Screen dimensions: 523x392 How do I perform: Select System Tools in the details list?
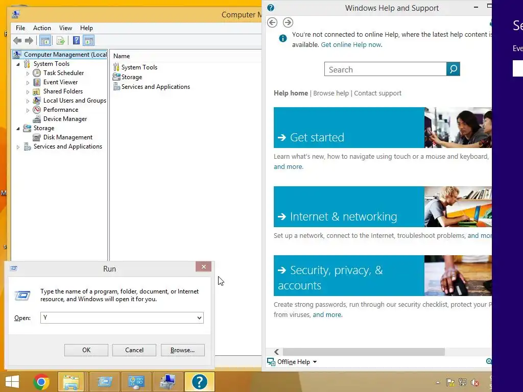pyautogui.click(x=139, y=67)
